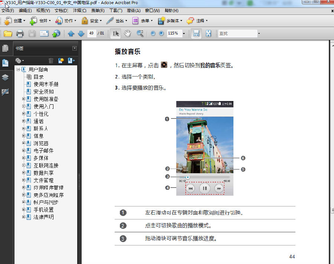Select the Hand tool in the toolbar
The height and width of the screenshot is (264, 334).
point(127,33)
